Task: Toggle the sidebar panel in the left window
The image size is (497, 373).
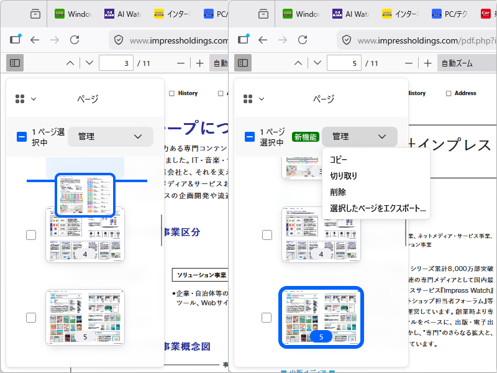Action: point(15,63)
